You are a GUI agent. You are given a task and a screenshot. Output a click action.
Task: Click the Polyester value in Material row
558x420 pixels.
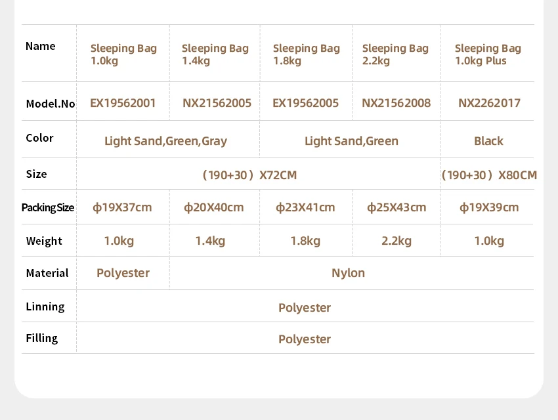click(123, 273)
